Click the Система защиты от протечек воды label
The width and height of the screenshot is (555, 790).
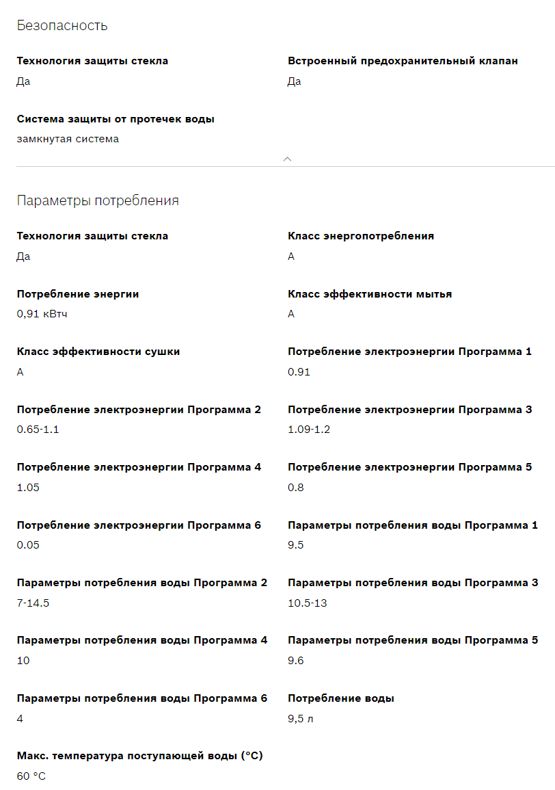coord(116,119)
